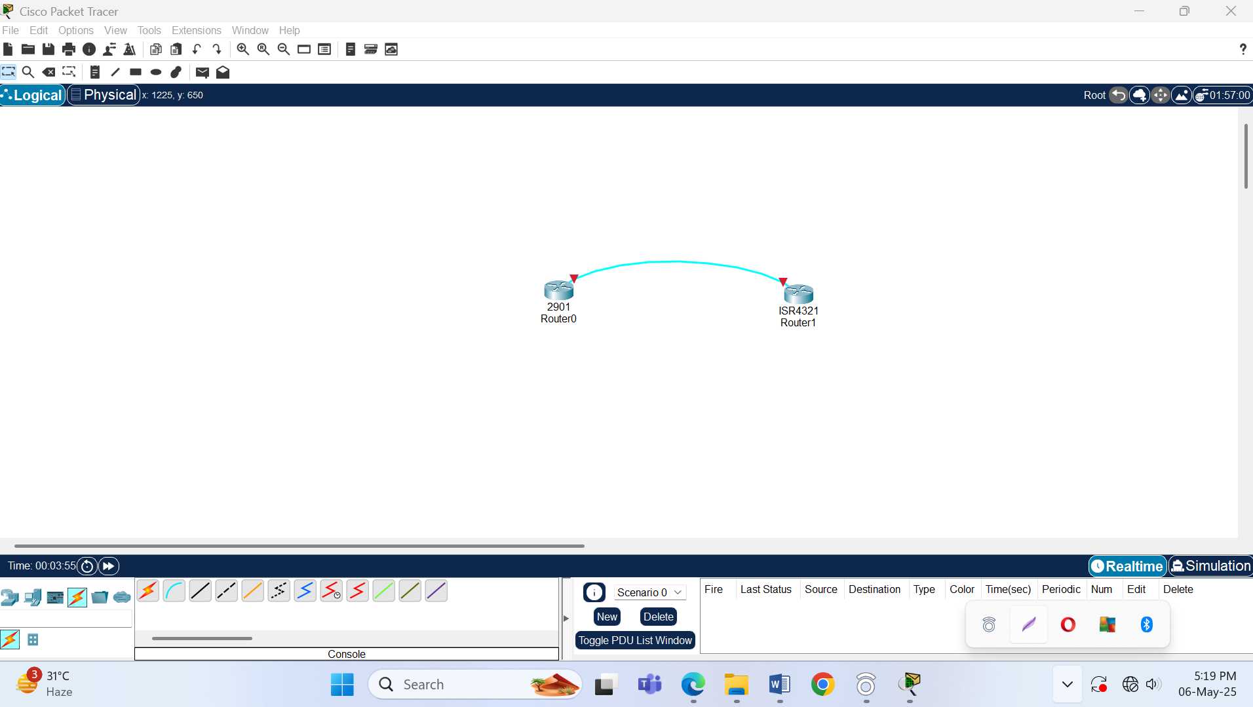Click Toggle PDU List Window button
The image size is (1253, 707).
coord(635,640)
